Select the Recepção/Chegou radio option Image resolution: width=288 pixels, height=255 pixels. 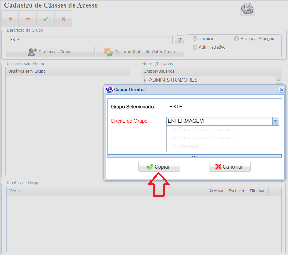[x=236, y=39]
